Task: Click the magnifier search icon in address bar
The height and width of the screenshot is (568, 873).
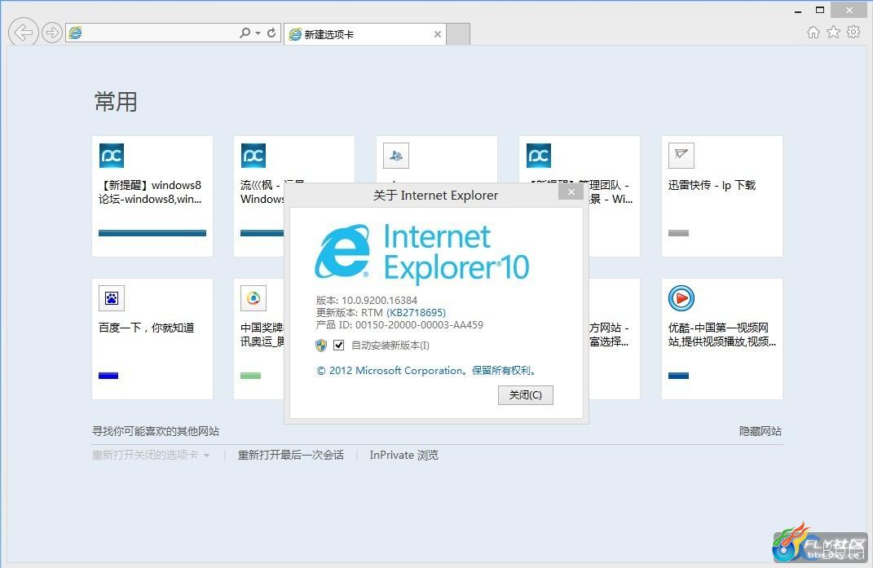Action: click(245, 33)
